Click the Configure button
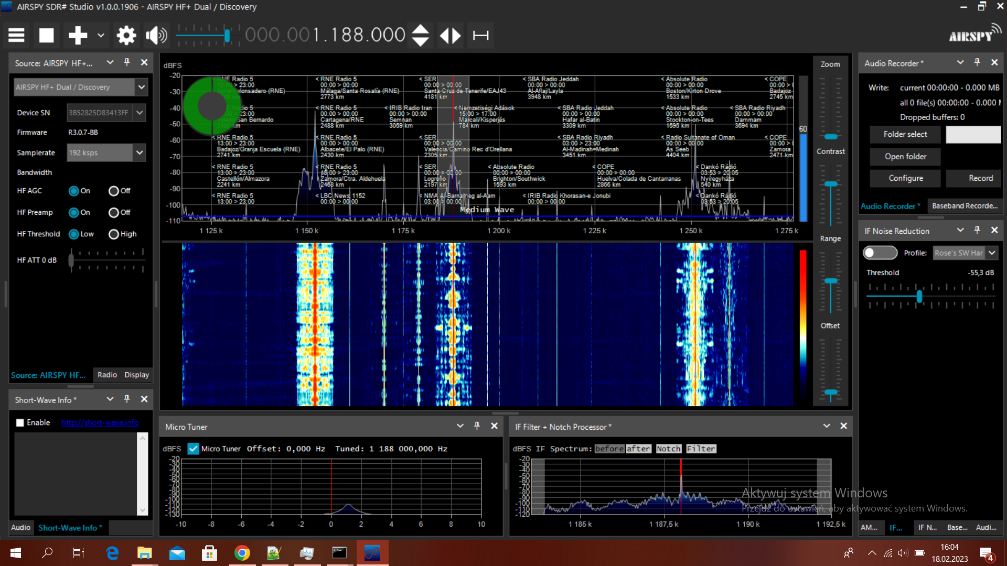The width and height of the screenshot is (1007, 566). [x=905, y=179]
